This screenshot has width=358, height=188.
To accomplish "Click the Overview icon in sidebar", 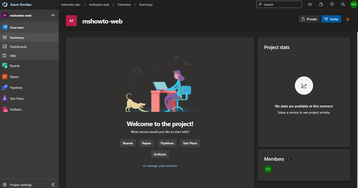I will click(5, 28).
